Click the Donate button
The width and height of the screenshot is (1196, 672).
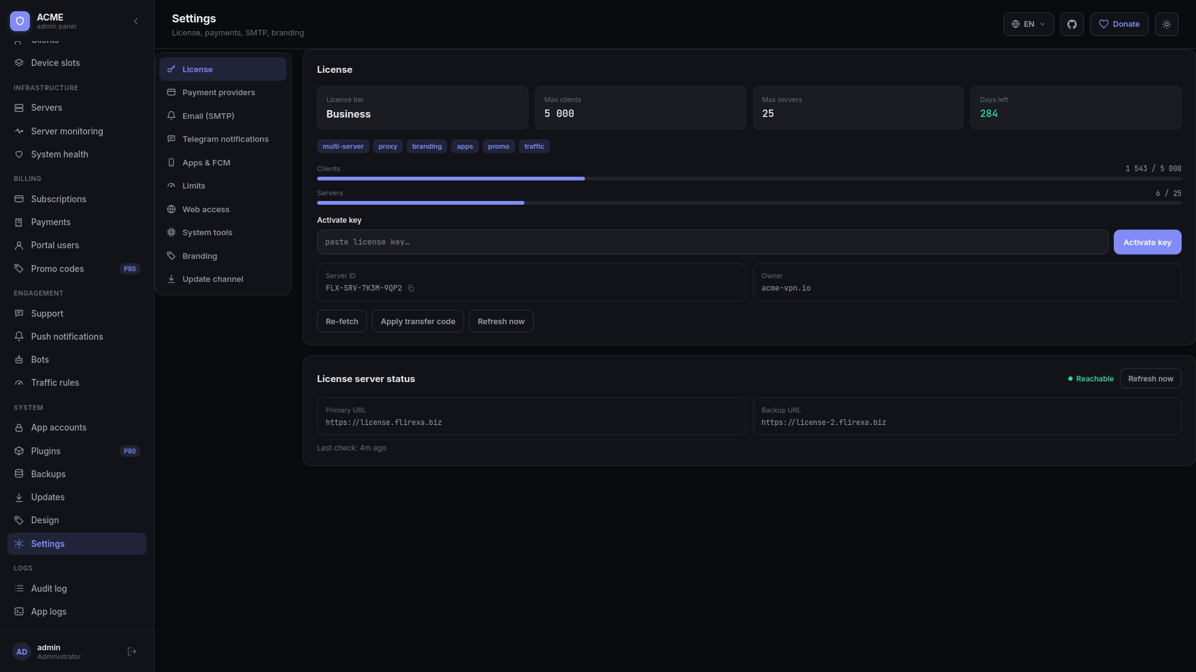[1119, 24]
